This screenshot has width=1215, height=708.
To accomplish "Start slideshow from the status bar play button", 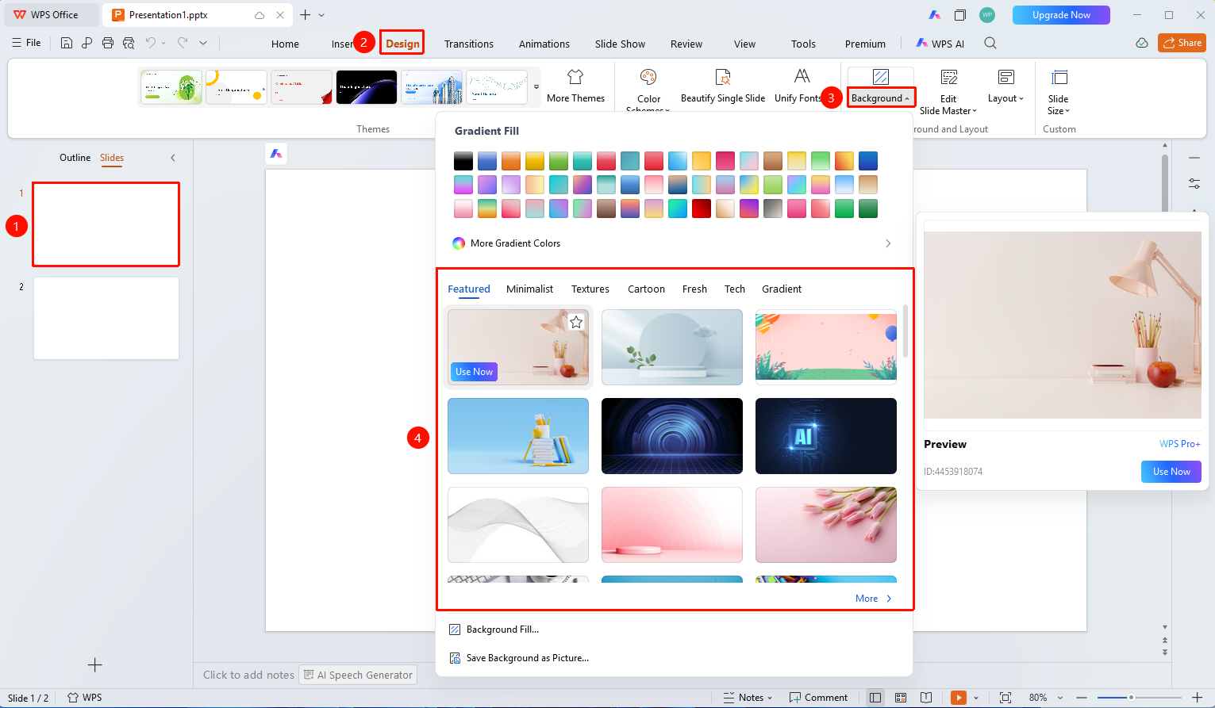I will tap(959, 698).
